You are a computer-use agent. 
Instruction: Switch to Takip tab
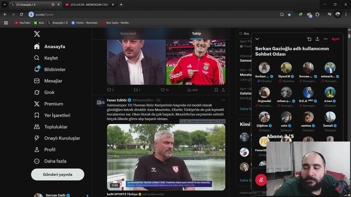(196, 33)
